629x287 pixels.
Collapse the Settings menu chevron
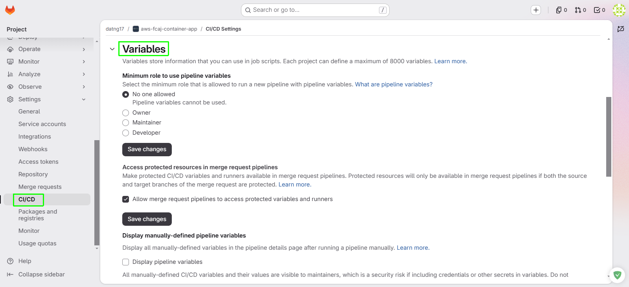pyautogui.click(x=84, y=99)
